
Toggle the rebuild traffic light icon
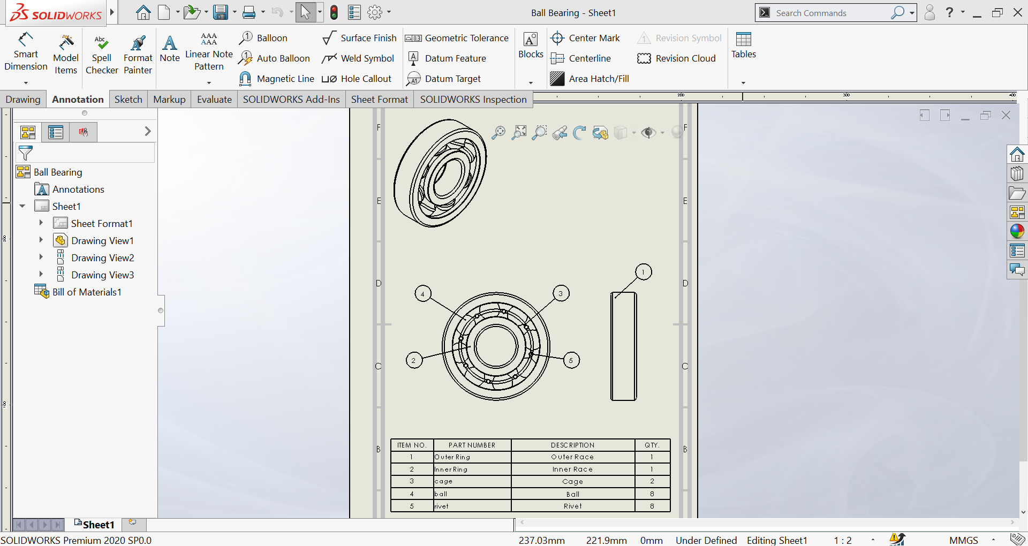(x=334, y=12)
